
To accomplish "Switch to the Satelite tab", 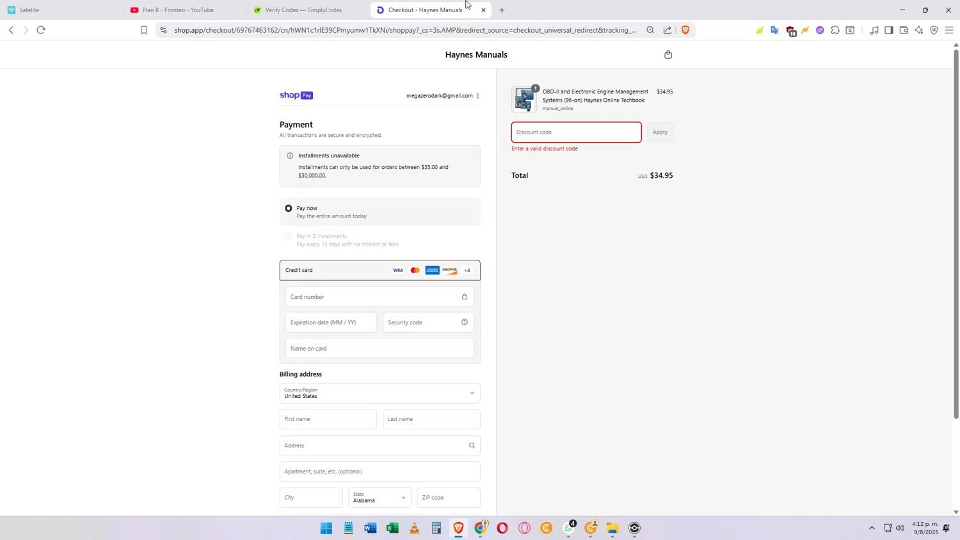I will pyautogui.click(x=61, y=10).
